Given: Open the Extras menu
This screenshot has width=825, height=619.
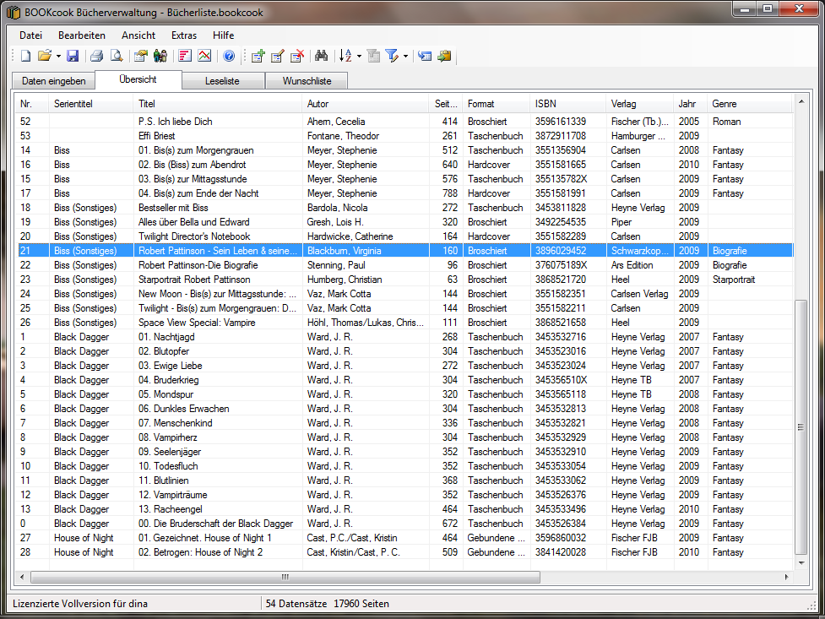Looking at the screenshot, I should pos(183,35).
